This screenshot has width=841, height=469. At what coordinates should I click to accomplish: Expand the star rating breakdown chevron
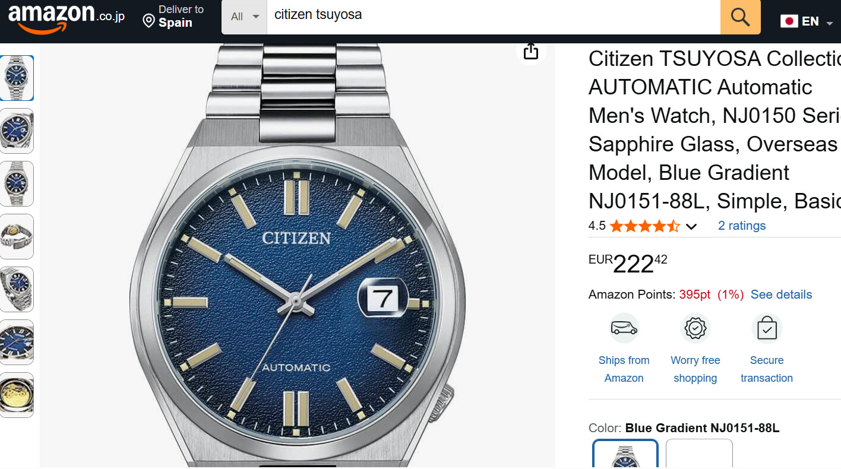[691, 226]
